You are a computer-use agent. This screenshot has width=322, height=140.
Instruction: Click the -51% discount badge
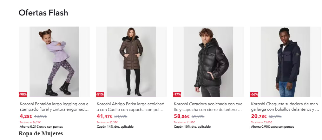[x=100, y=94]
